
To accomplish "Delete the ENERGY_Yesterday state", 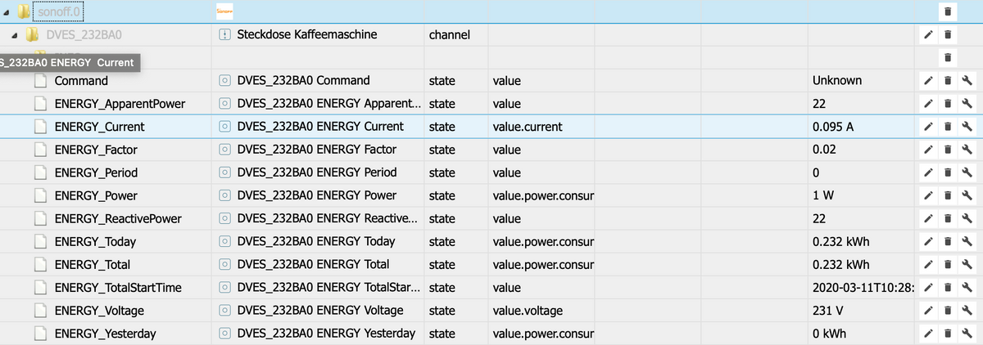I will [948, 334].
